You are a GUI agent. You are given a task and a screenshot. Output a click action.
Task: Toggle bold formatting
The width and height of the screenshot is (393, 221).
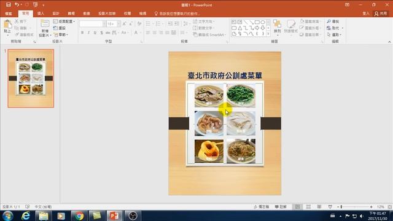pos(82,33)
